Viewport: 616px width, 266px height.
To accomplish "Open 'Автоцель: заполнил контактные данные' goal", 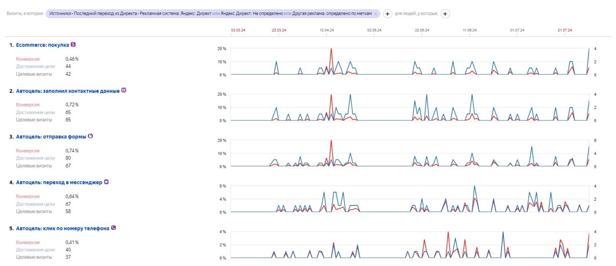I will (x=67, y=90).
